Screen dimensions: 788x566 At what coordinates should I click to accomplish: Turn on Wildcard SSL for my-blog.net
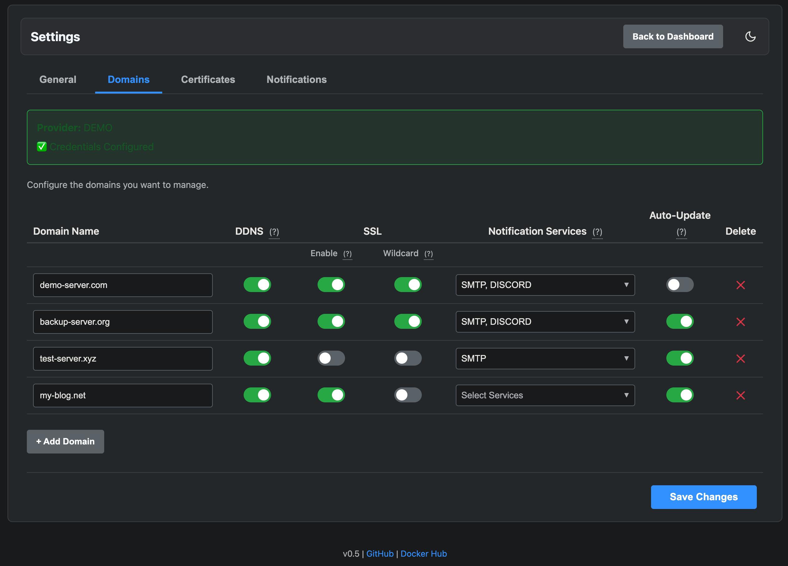pos(407,395)
